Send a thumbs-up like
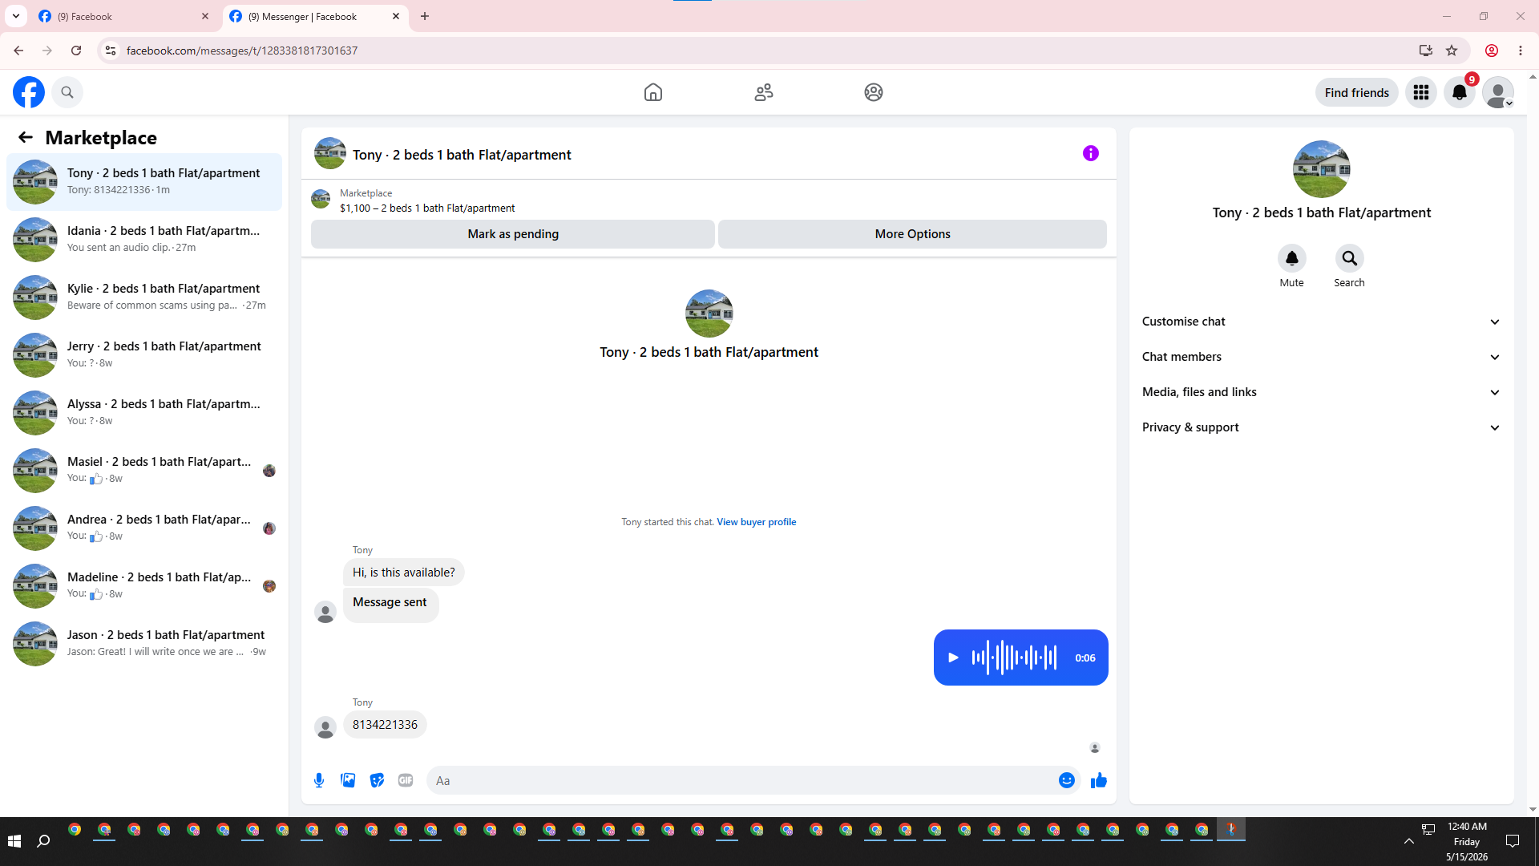1539x866 pixels. click(x=1099, y=780)
